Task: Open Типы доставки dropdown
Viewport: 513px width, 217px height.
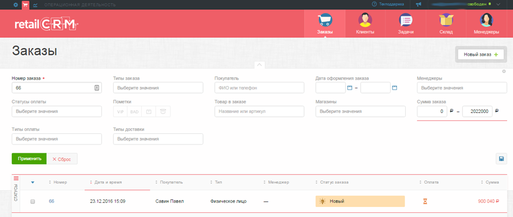Action: tap(158, 139)
